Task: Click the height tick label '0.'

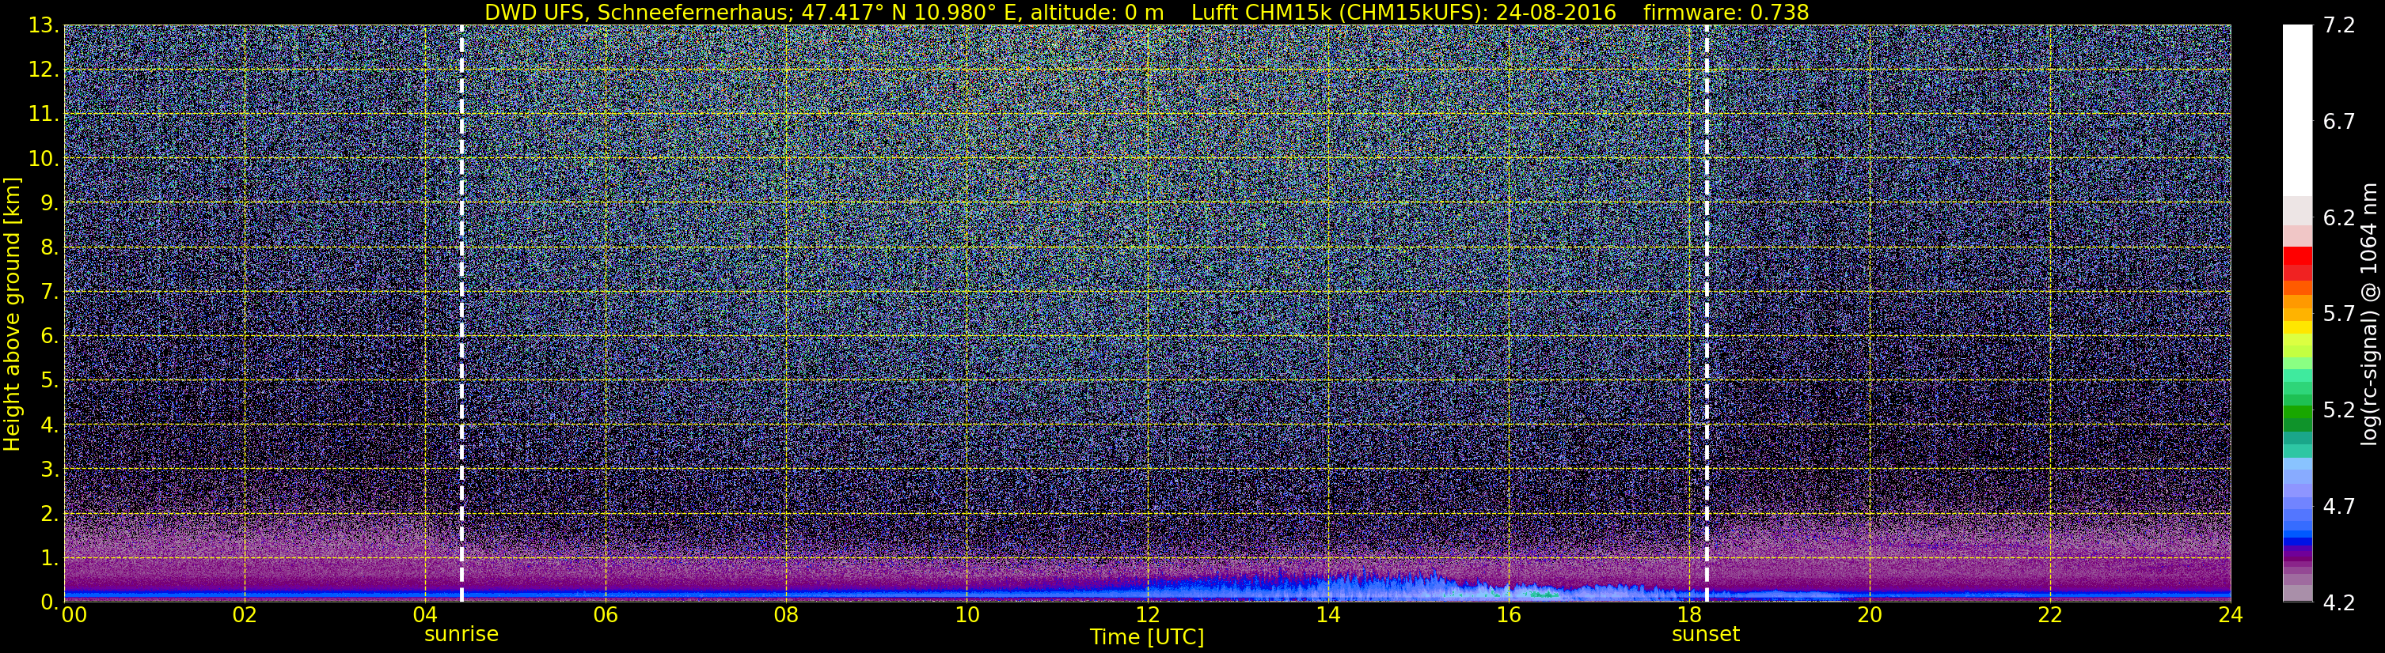Action: click(x=49, y=601)
